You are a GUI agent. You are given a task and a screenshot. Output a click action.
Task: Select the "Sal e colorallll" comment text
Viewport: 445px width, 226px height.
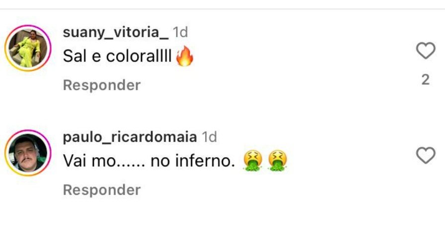[x=117, y=56]
